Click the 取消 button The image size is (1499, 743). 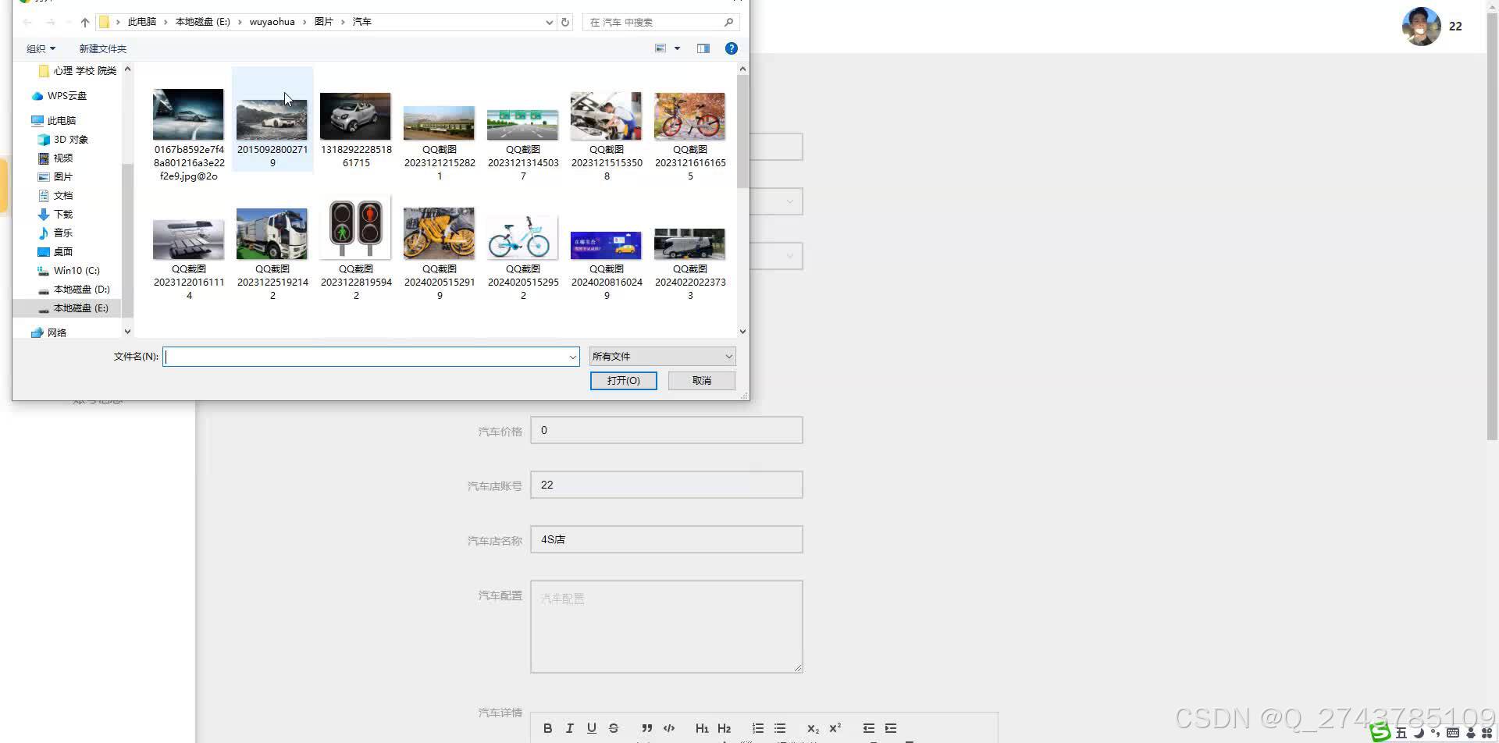pos(701,380)
